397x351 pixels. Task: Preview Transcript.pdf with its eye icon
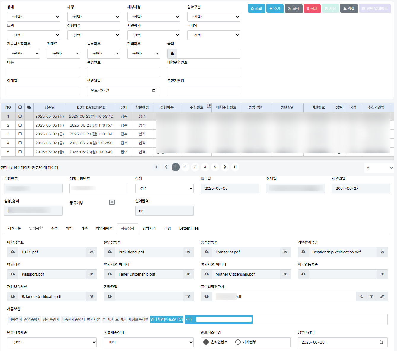285,252
